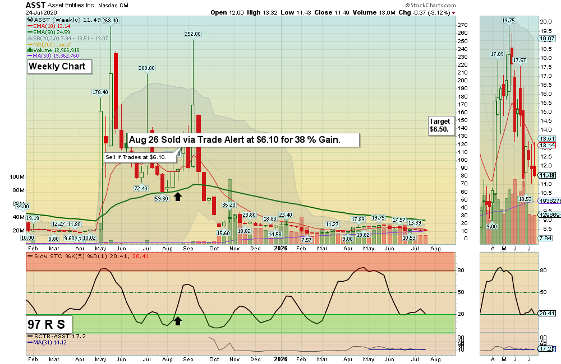Click the Low 11.43 value in header
561x364 pixels.
296,12
